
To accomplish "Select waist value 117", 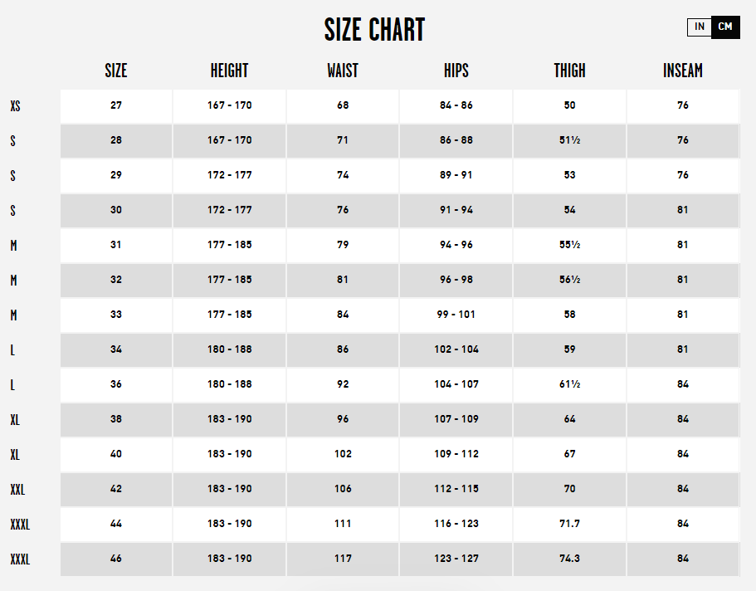I will coord(343,559).
